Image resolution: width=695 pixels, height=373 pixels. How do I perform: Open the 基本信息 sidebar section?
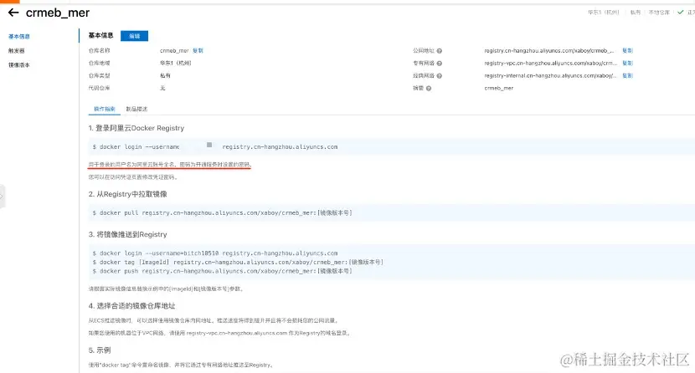[x=19, y=36]
